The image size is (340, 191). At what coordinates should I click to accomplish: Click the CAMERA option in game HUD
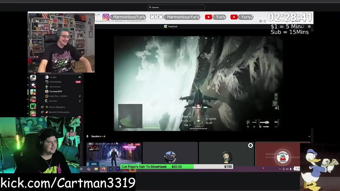(x=210, y=119)
